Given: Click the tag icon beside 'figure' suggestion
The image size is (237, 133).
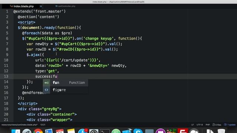Looking at the screenshot, I should (46, 90).
